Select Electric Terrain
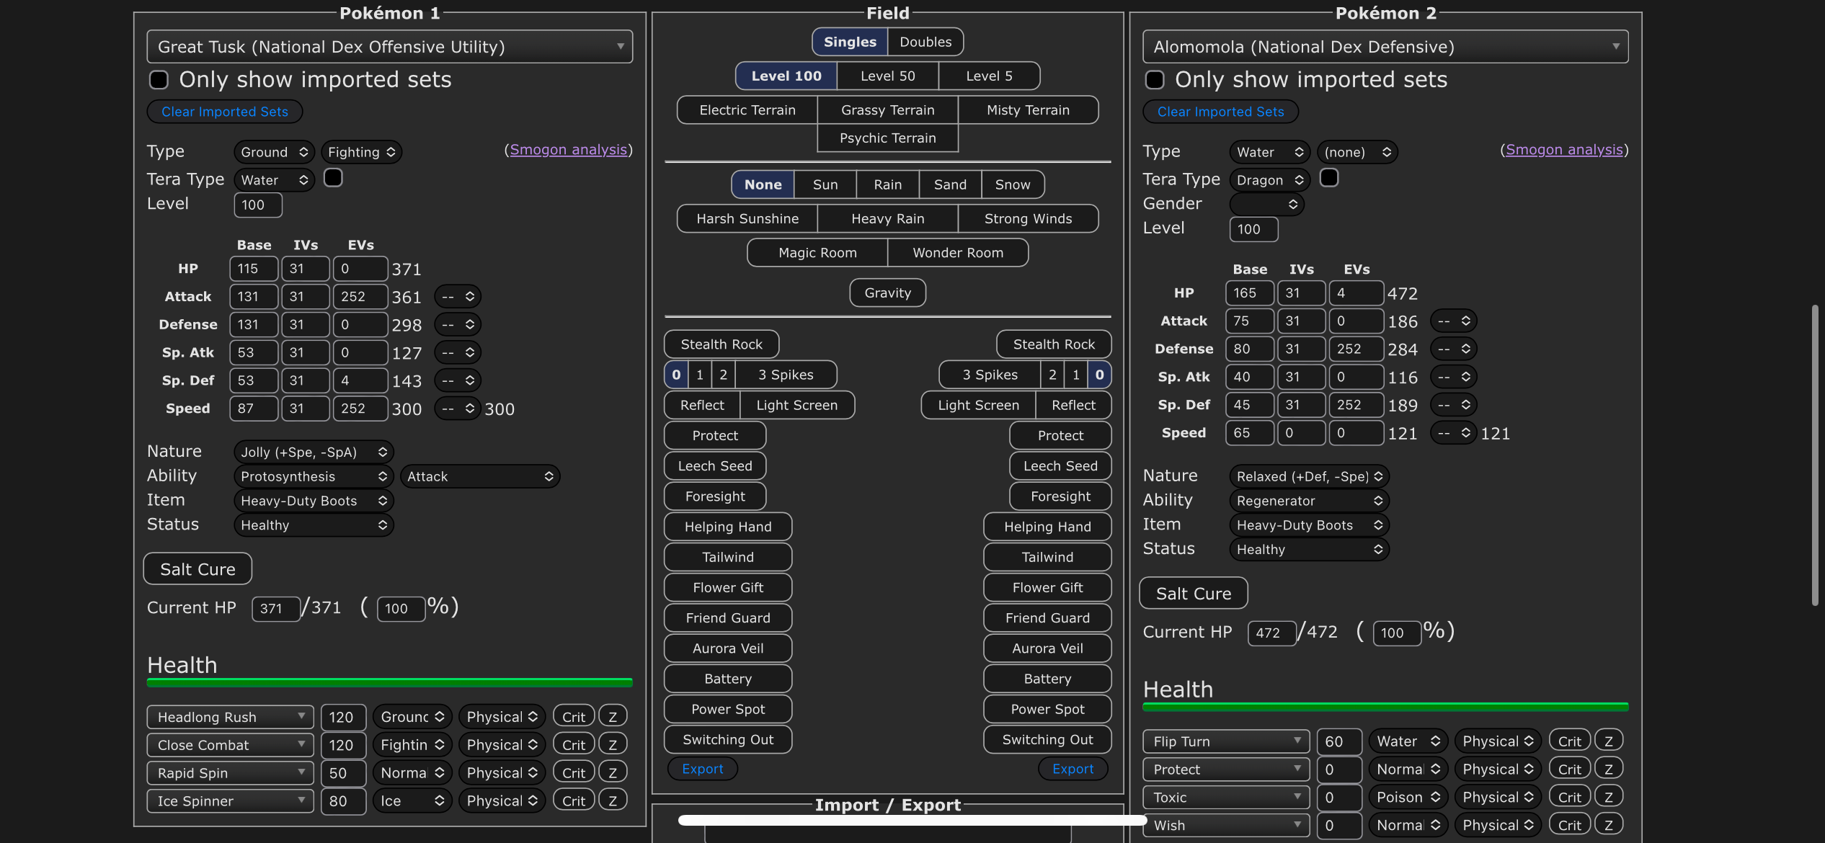Screen dimensions: 1825x843 click(747, 110)
